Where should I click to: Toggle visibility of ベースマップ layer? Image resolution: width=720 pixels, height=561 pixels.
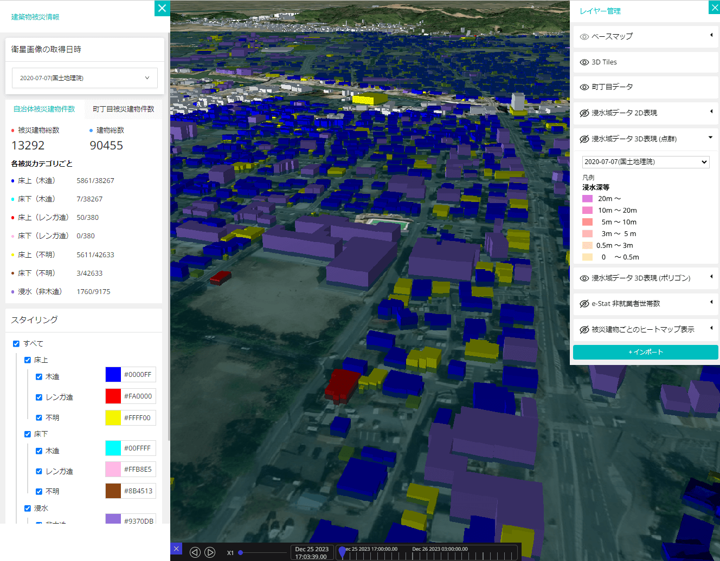584,37
